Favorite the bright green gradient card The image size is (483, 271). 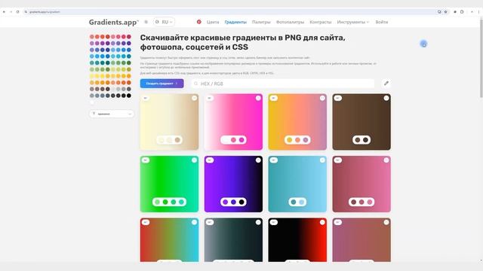coord(194,160)
